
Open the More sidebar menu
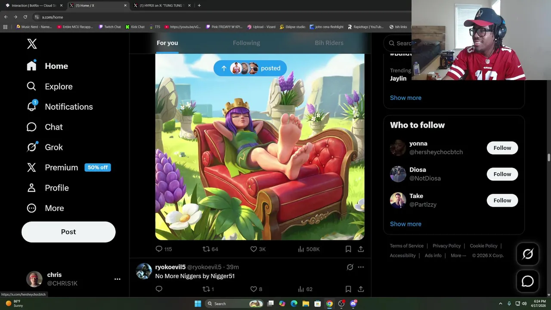(x=45, y=208)
